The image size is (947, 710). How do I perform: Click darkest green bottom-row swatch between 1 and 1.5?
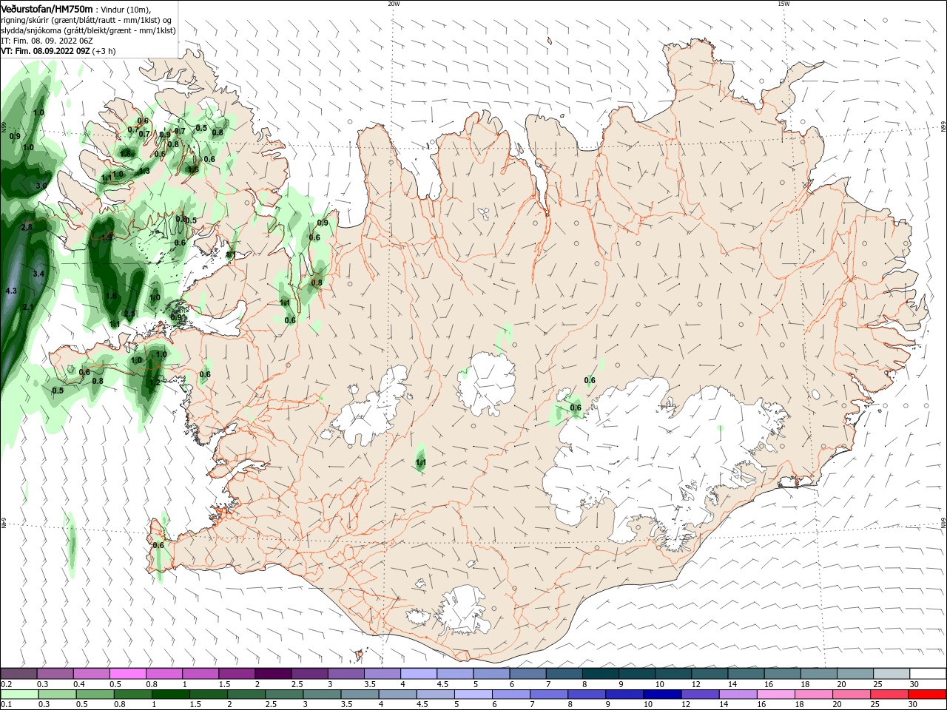(x=171, y=694)
